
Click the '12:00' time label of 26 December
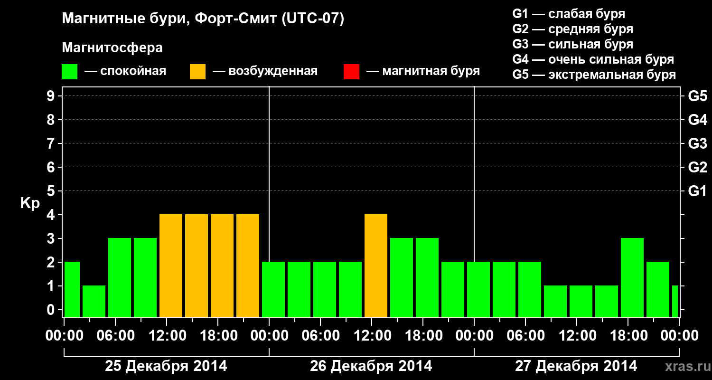tap(372, 335)
